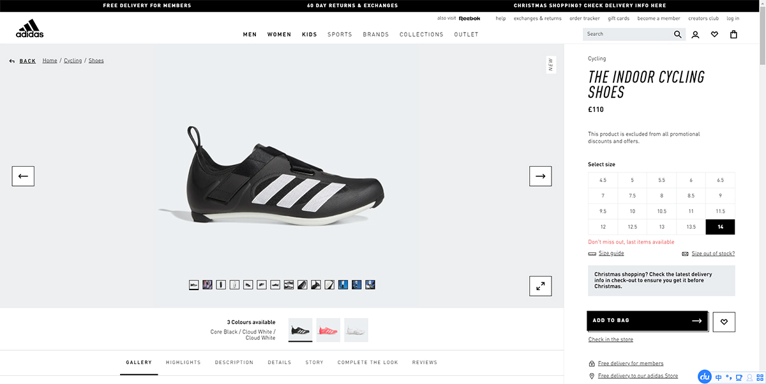Select size 4.5

tap(603, 180)
